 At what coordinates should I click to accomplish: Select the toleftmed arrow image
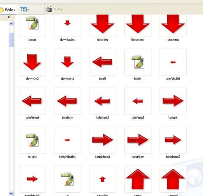(x=32, y=101)
